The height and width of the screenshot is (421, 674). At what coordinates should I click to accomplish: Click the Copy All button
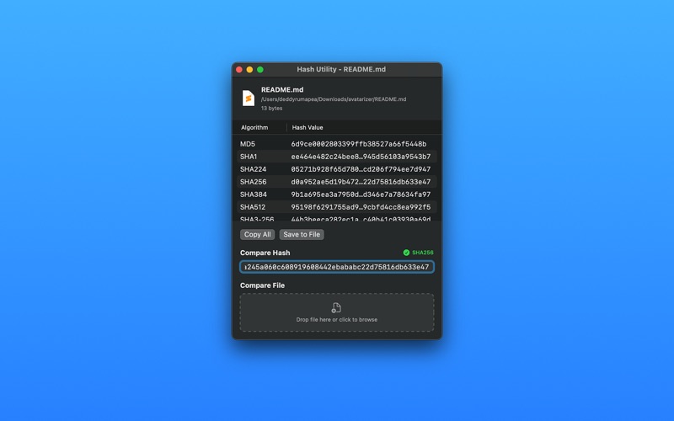tap(258, 235)
